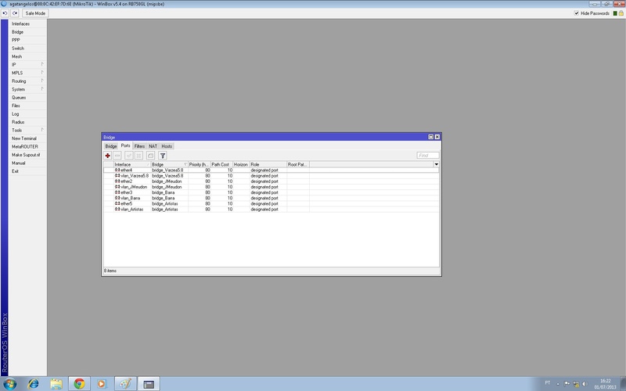Click the red plus Add port icon
626x391 pixels.
tap(108, 156)
